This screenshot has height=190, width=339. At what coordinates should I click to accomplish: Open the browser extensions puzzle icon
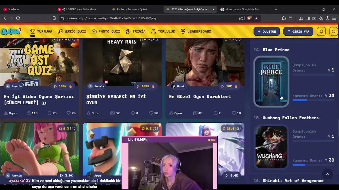tap(284, 18)
